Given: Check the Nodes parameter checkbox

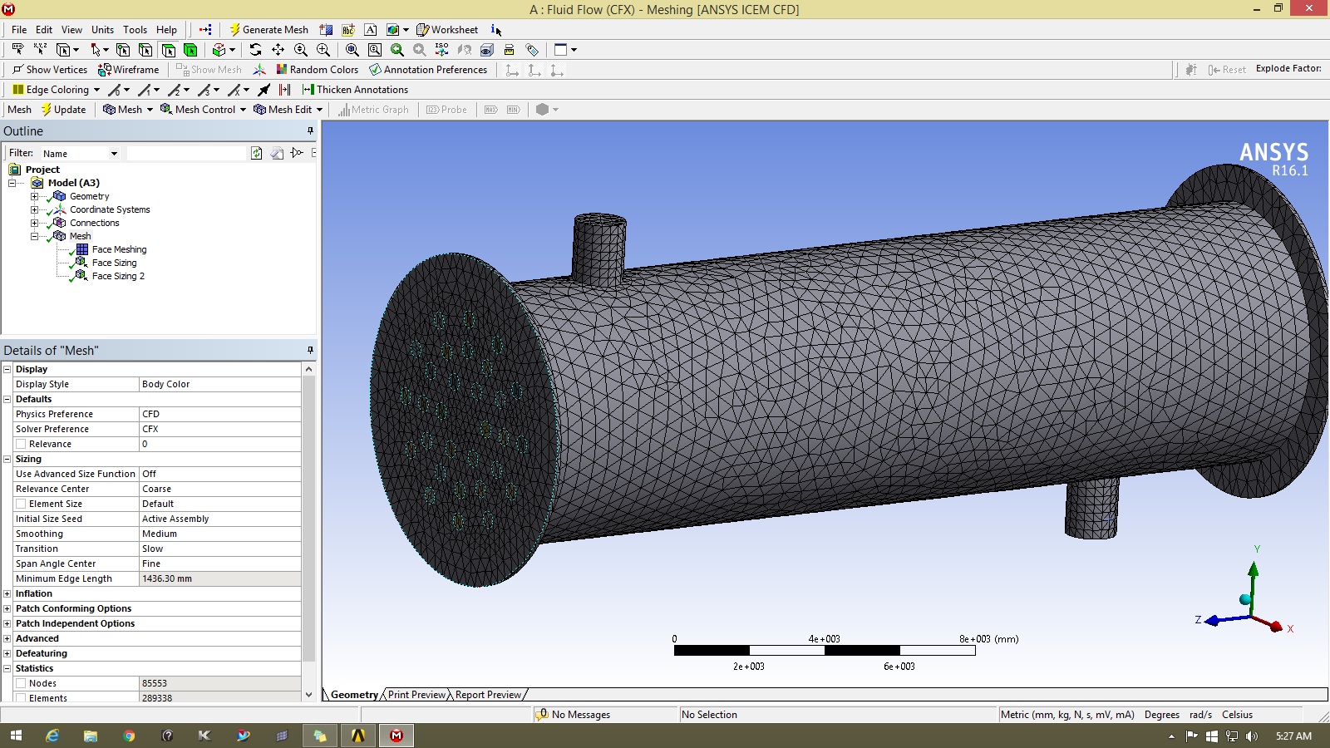Looking at the screenshot, I should coord(21,683).
